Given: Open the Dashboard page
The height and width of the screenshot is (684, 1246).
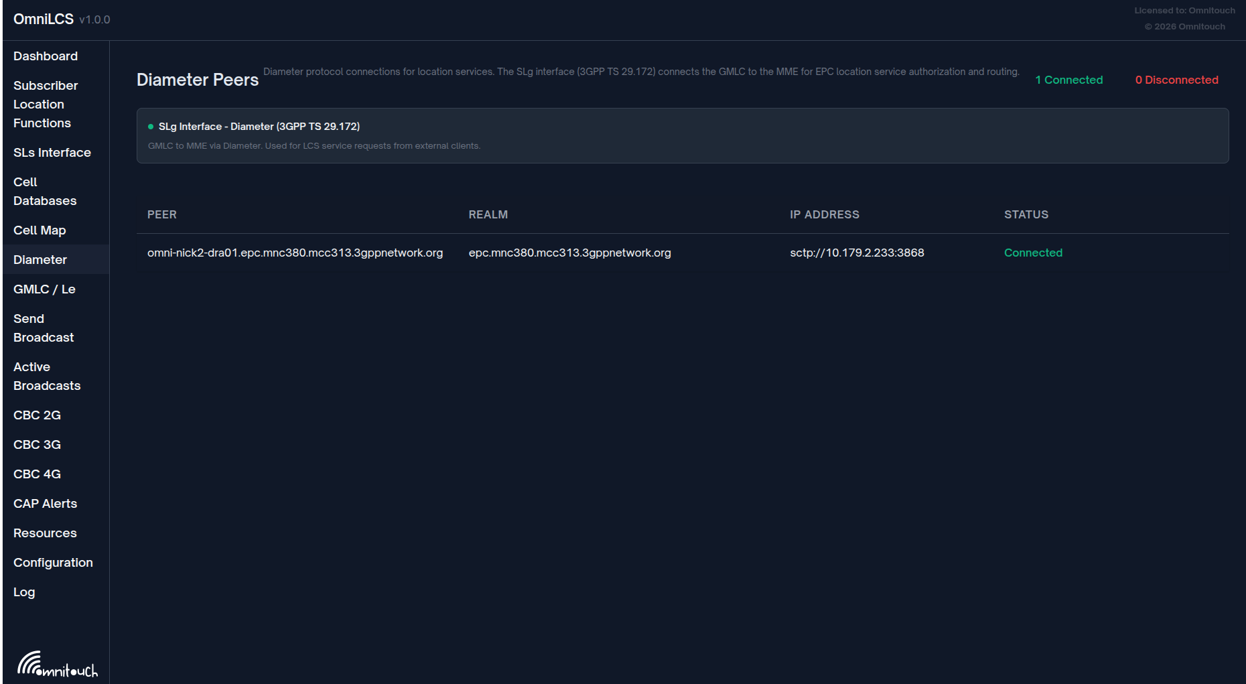Looking at the screenshot, I should (x=46, y=56).
